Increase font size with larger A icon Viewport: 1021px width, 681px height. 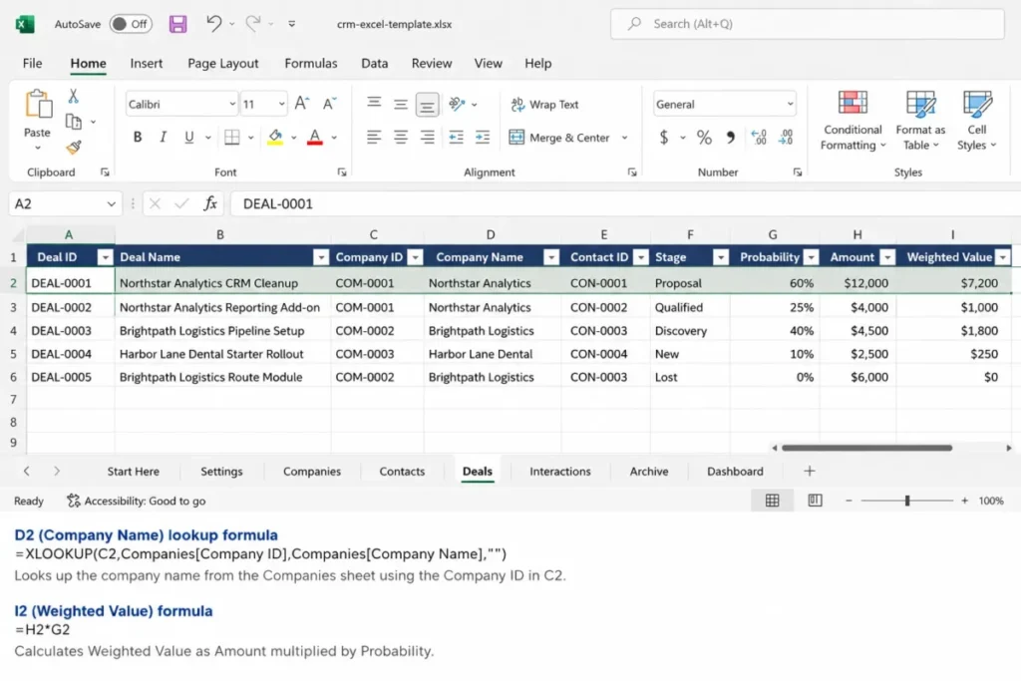301,104
